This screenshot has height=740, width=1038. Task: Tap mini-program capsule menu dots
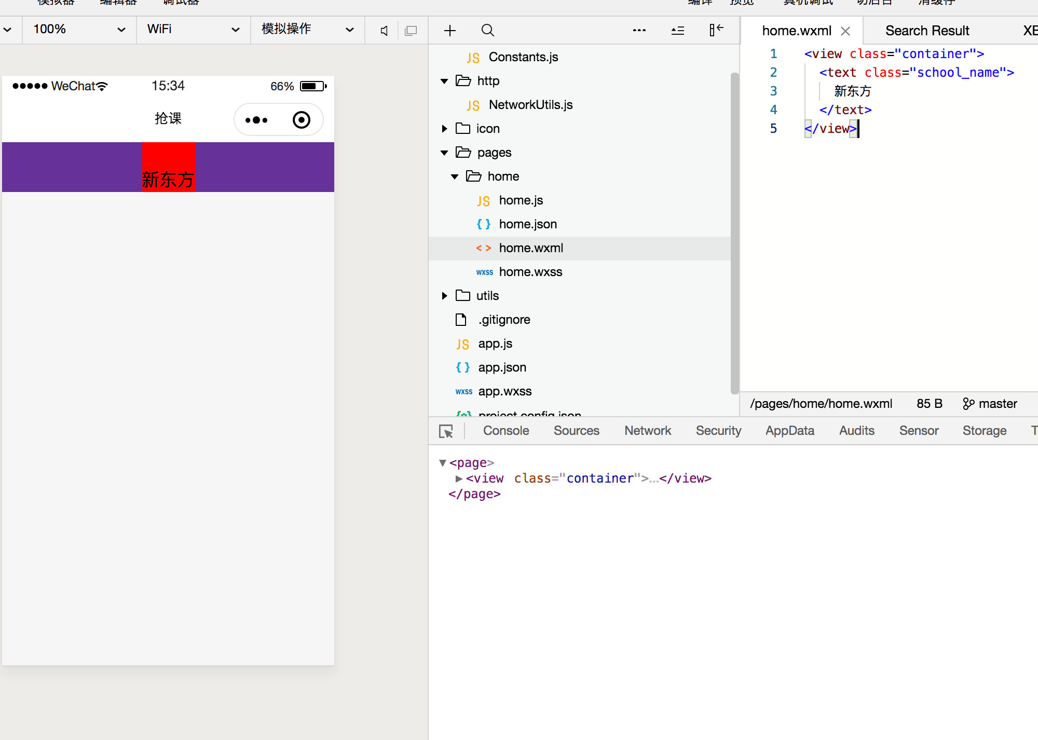click(x=256, y=120)
